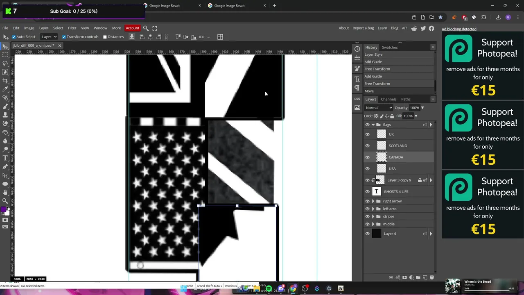Hide the SCOTLAND layer

click(367, 146)
